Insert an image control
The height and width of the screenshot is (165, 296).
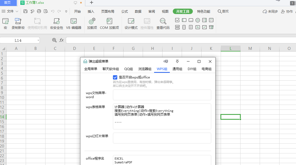pos(204,27)
